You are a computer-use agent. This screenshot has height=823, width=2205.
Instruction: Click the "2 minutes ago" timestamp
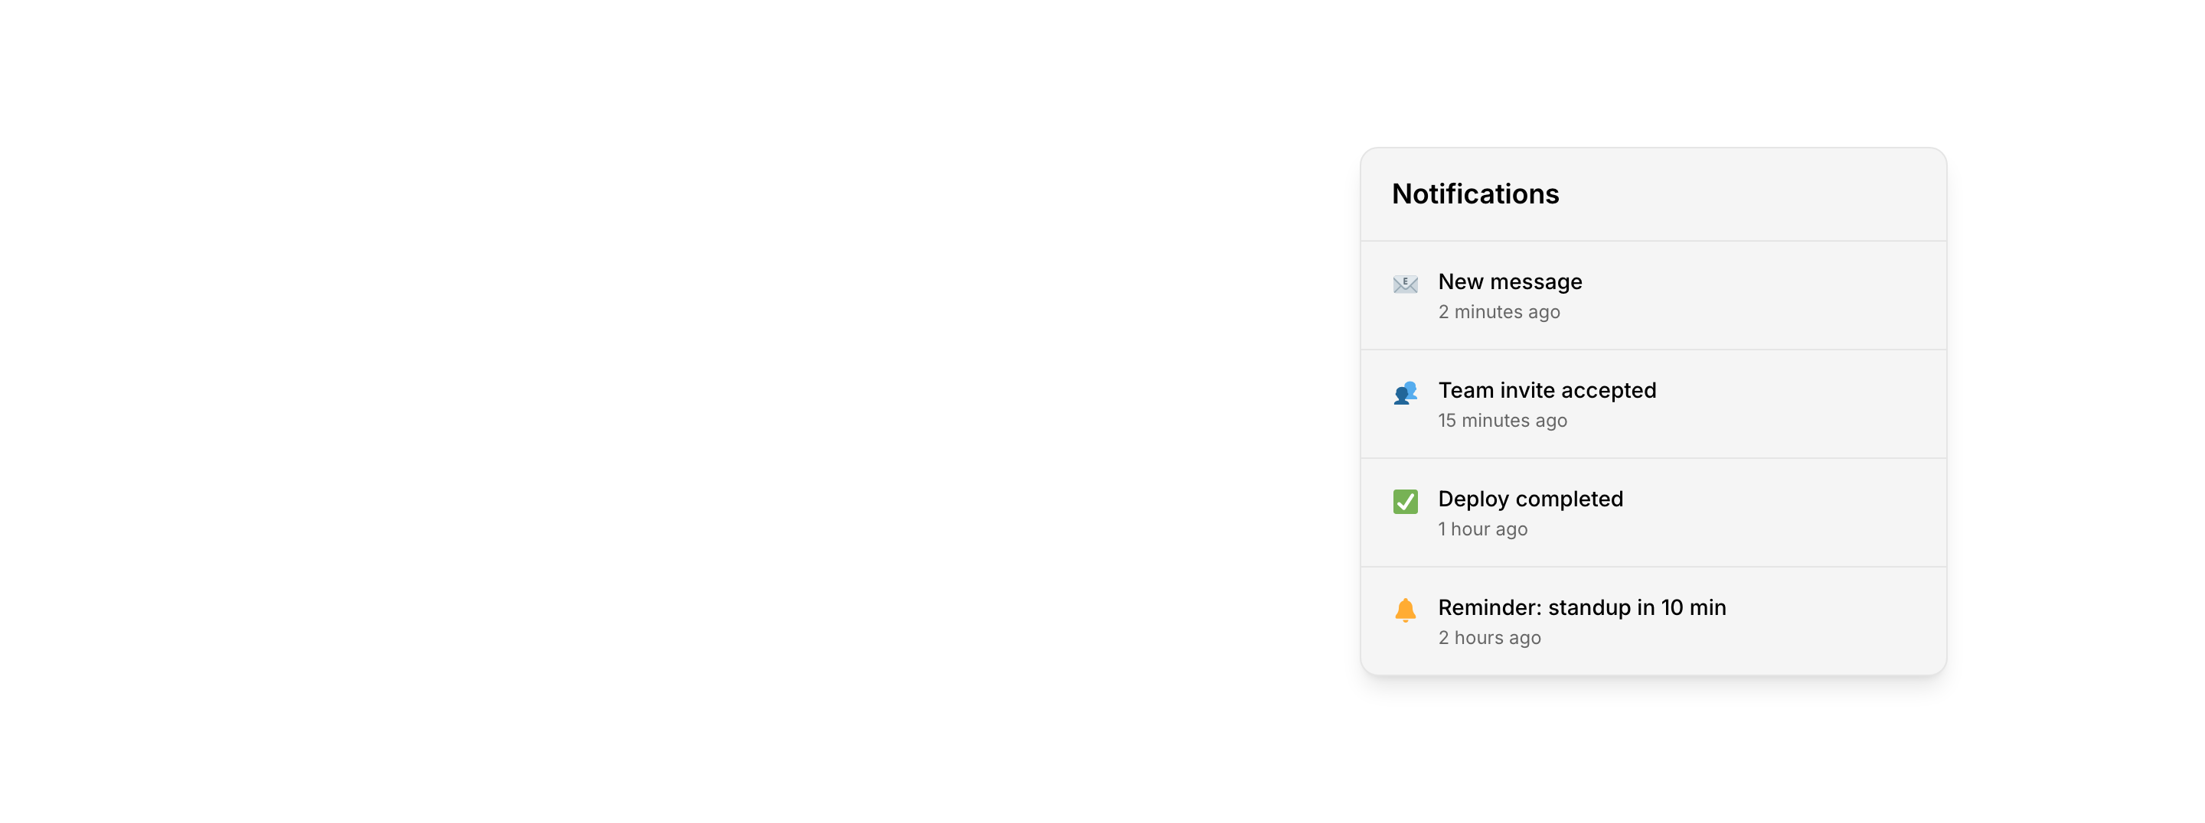click(x=1498, y=312)
